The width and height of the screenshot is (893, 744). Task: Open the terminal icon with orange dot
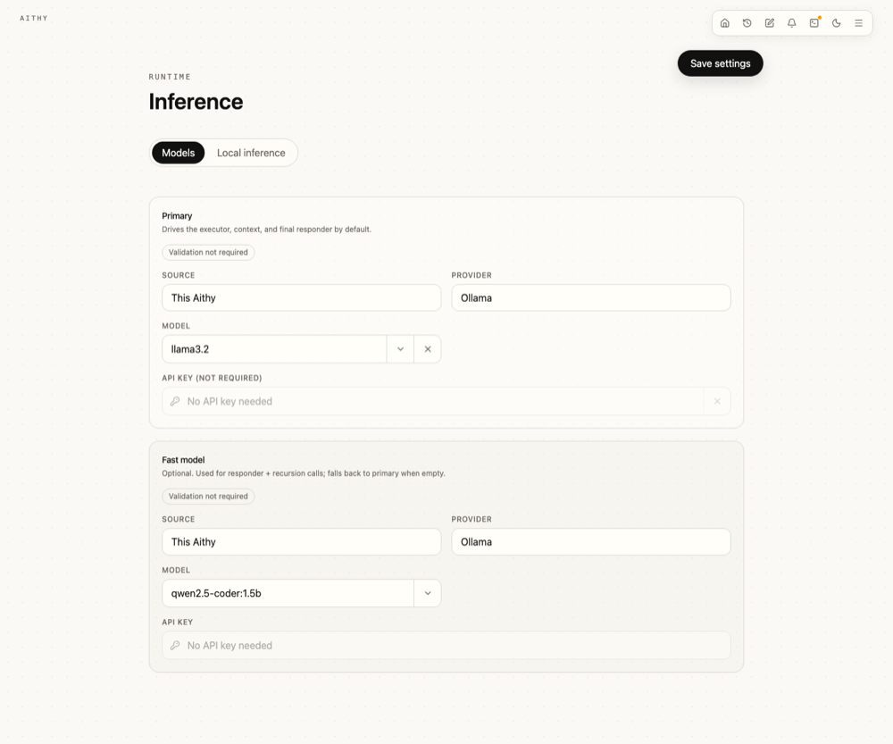pos(814,23)
